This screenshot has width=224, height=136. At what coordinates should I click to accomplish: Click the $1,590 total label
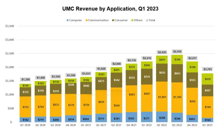[x=71, y=75]
